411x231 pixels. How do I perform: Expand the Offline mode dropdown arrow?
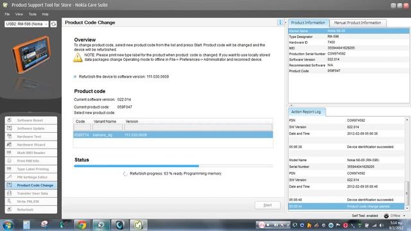404,216
